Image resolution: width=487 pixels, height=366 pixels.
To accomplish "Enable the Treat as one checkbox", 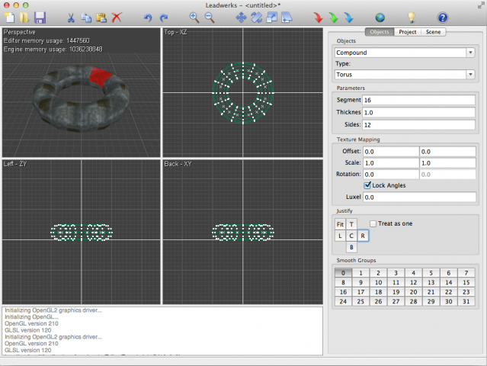I will coord(373,223).
